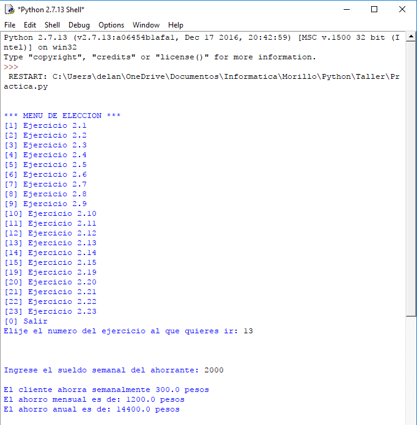
Task: Open the Shell menu
Action: click(x=52, y=25)
